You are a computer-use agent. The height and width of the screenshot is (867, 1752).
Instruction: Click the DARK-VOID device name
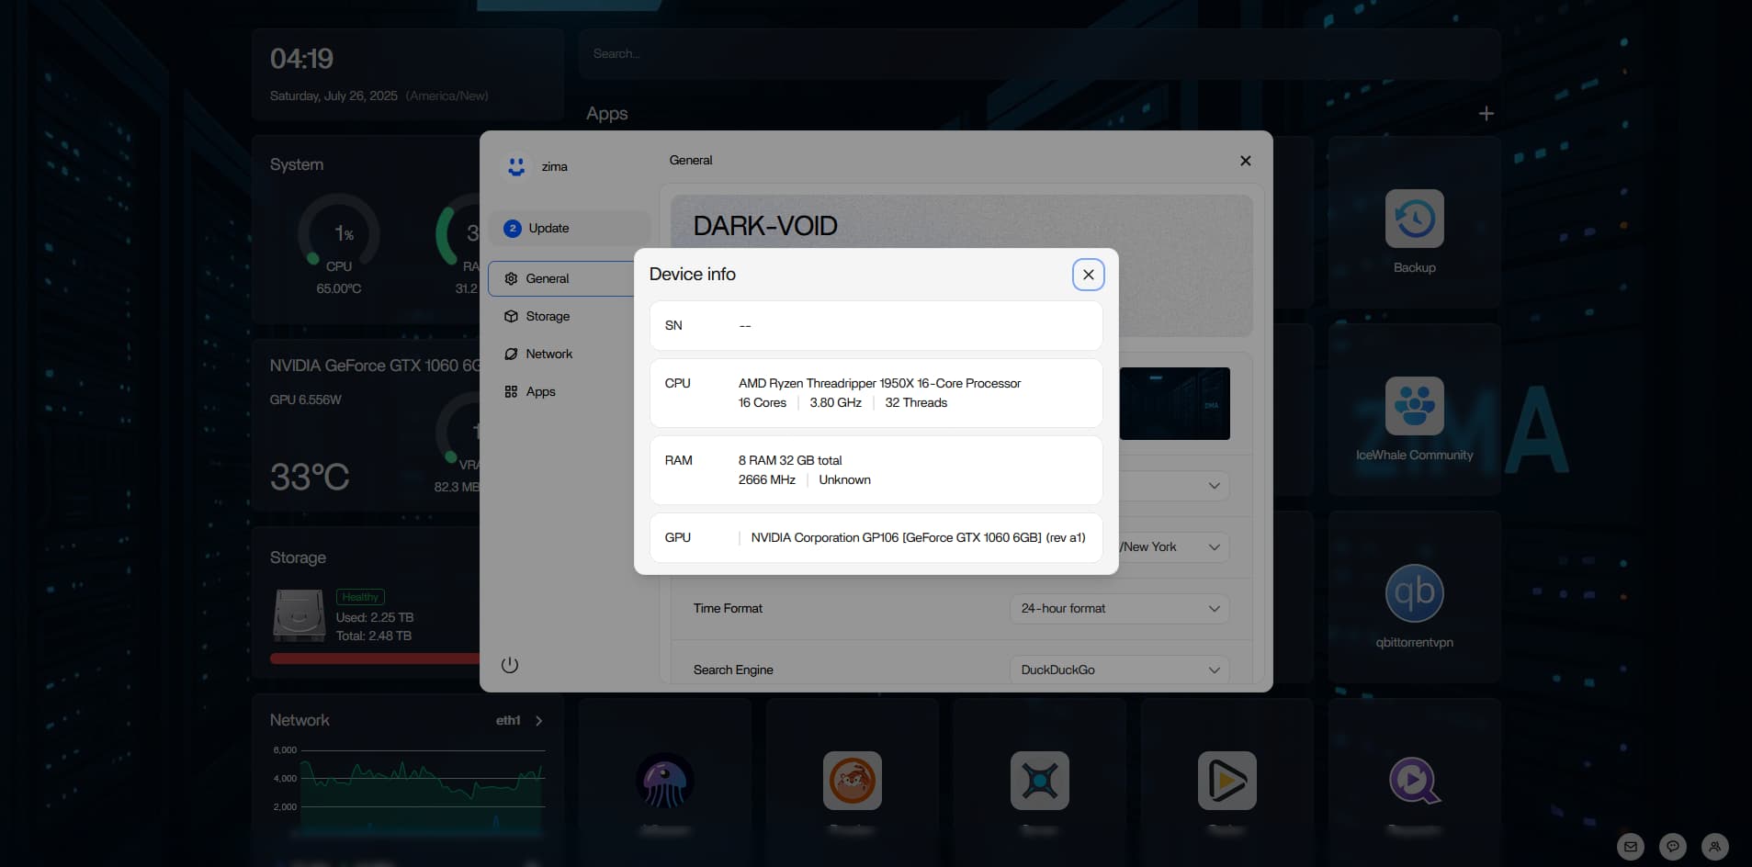765,226
